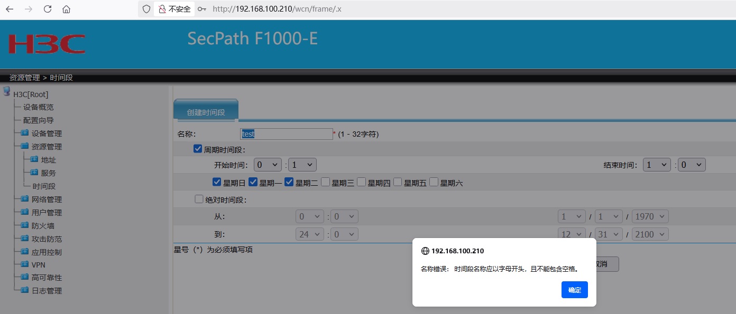This screenshot has height=314, width=736.
Task: Open the 到 year dropdown showing 2100
Action: click(x=650, y=234)
